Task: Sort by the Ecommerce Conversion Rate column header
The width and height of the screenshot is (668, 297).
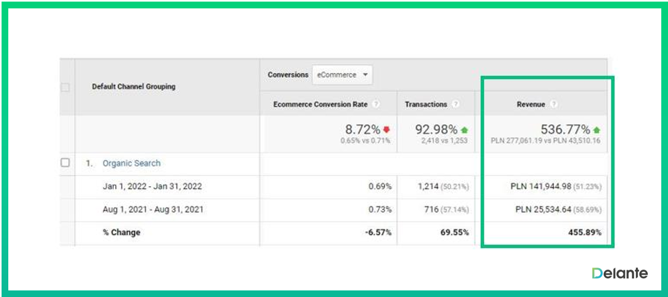Action: coord(320,104)
